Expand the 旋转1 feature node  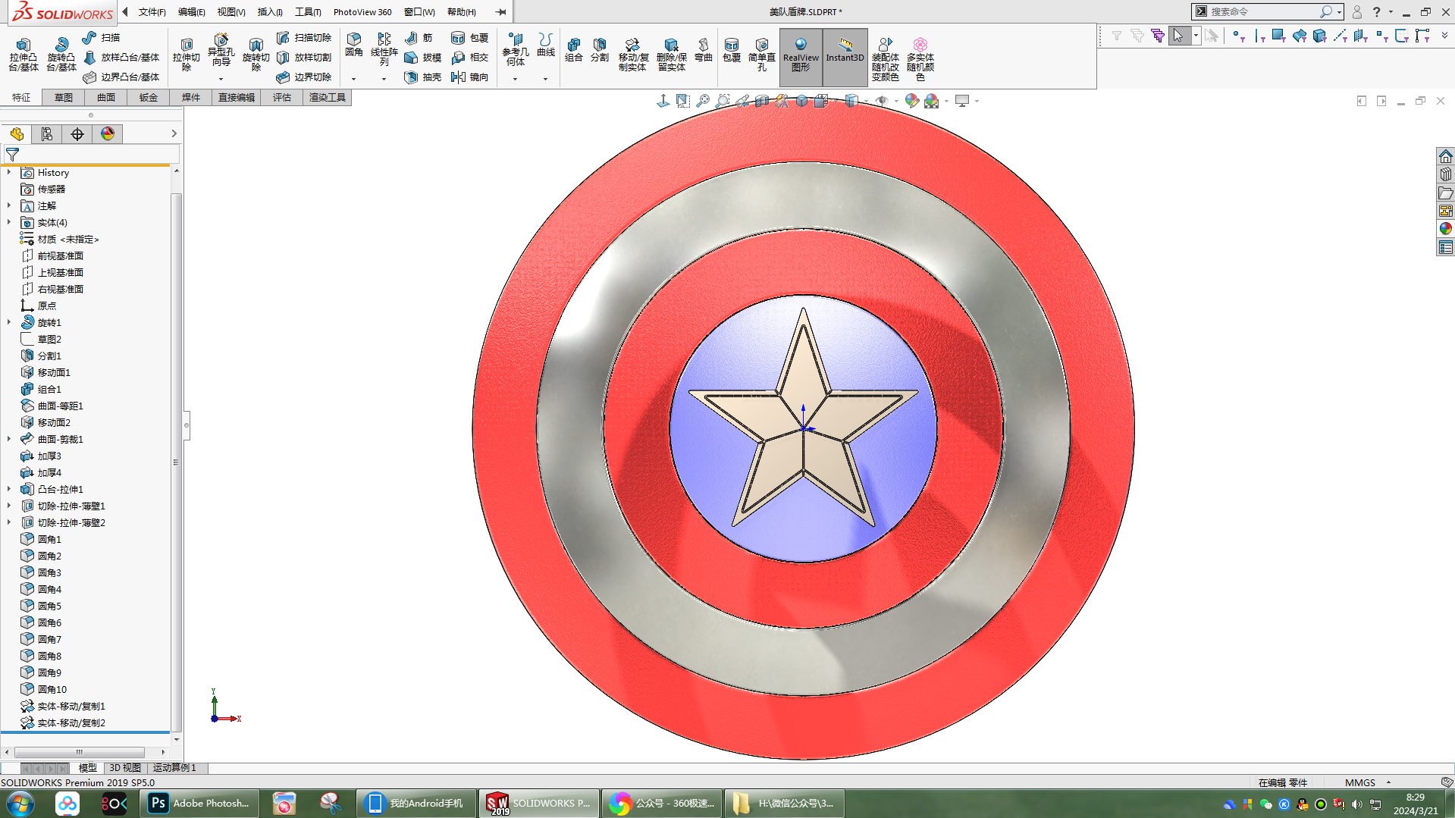click(x=9, y=322)
